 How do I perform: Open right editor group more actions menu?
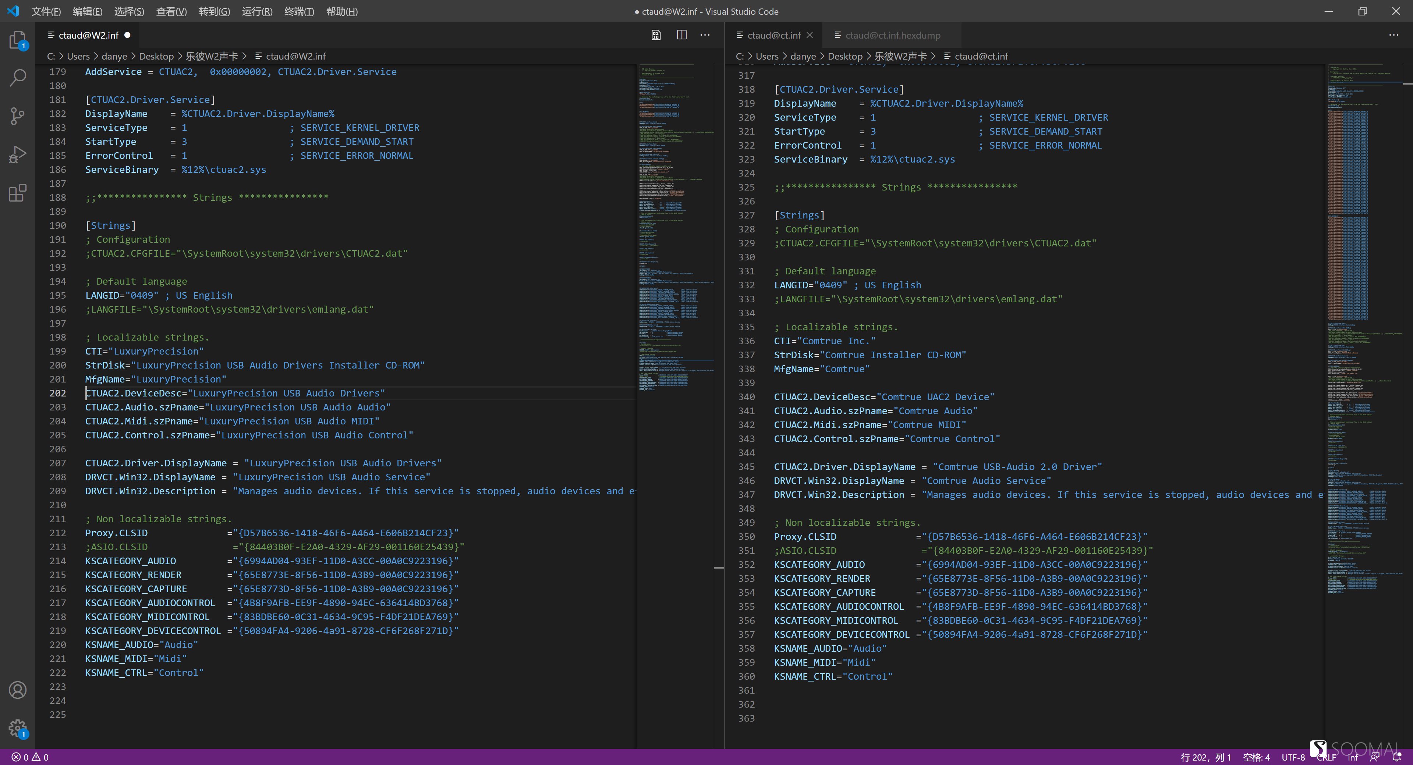point(1393,35)
